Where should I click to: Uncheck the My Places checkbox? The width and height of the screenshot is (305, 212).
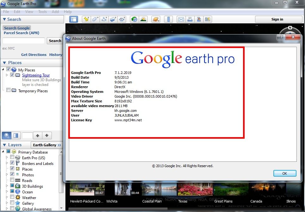[8, 69]
